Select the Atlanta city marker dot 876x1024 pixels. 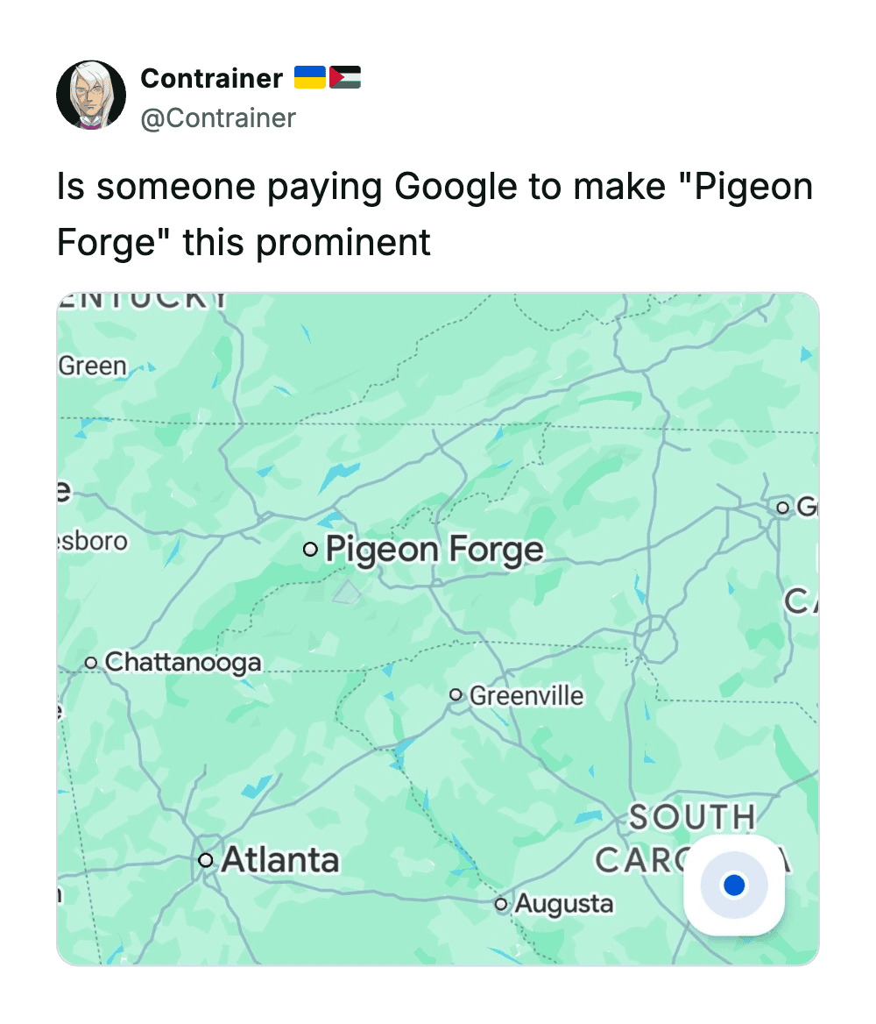[x=206, y=860]
